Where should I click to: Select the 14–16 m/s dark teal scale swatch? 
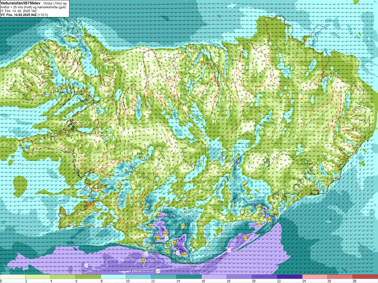[x=189, y=277]
